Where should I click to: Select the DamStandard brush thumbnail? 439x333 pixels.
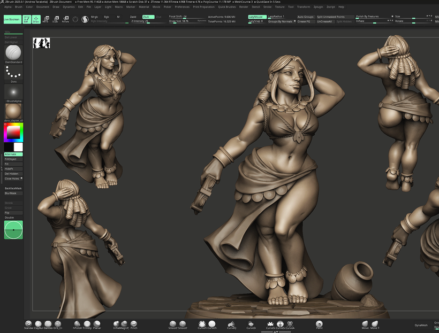(x=13, y=52)
